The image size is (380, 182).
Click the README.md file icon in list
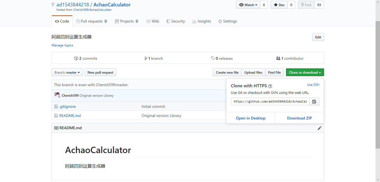tap(56, 116)
